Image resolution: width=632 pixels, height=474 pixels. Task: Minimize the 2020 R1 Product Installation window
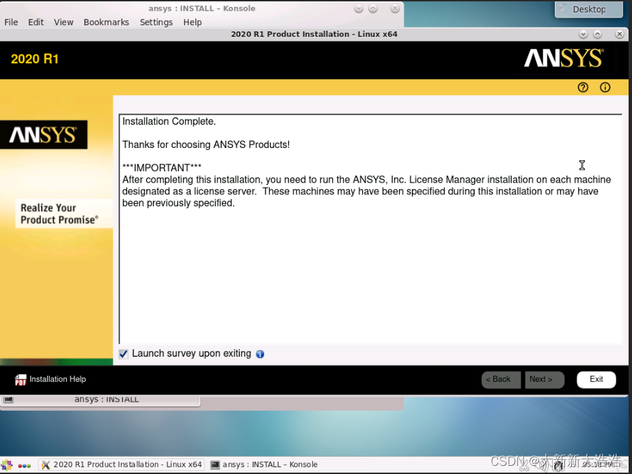click(x=583, y=34)
